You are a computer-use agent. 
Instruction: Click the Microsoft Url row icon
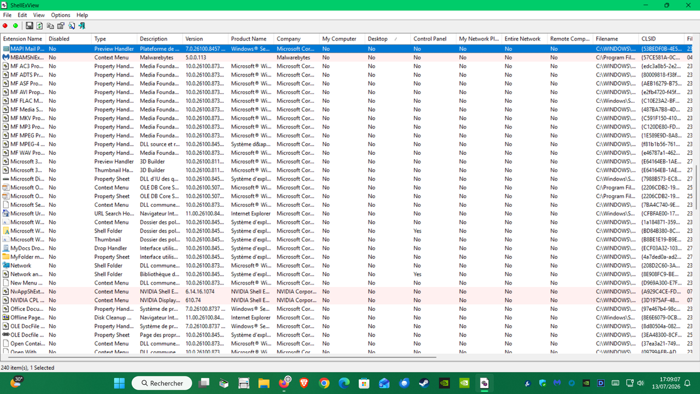(6, 213)
